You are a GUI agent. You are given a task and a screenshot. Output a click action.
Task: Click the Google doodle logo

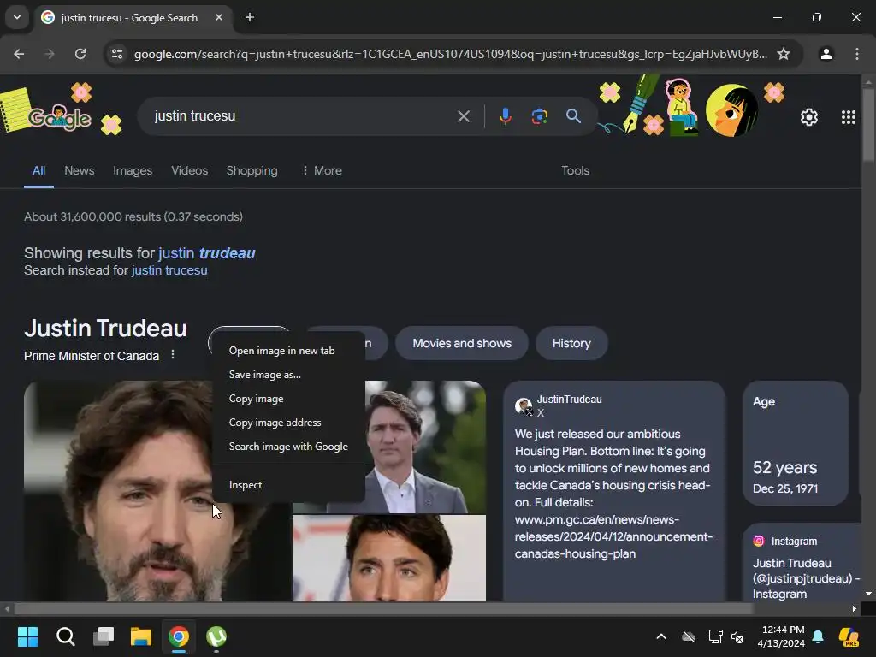[60, 116]
